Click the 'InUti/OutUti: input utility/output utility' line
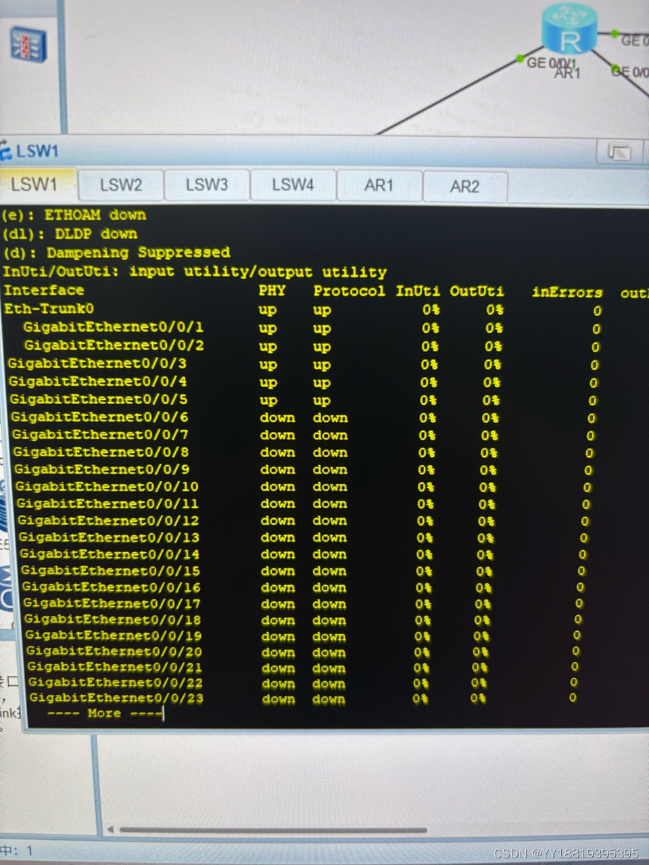The image size is (649, 865). tap(195, 272)
